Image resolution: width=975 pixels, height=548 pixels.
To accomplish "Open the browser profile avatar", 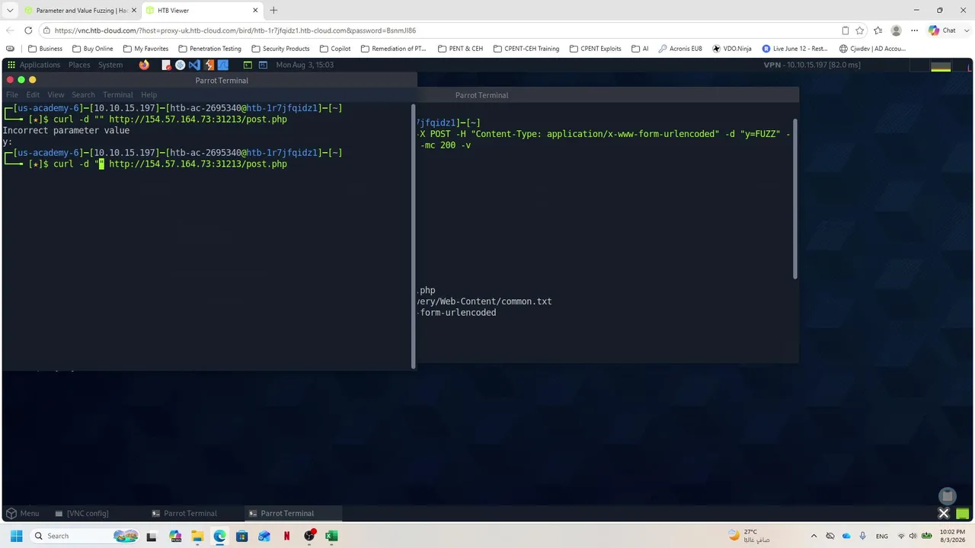I will pos(897,30).
